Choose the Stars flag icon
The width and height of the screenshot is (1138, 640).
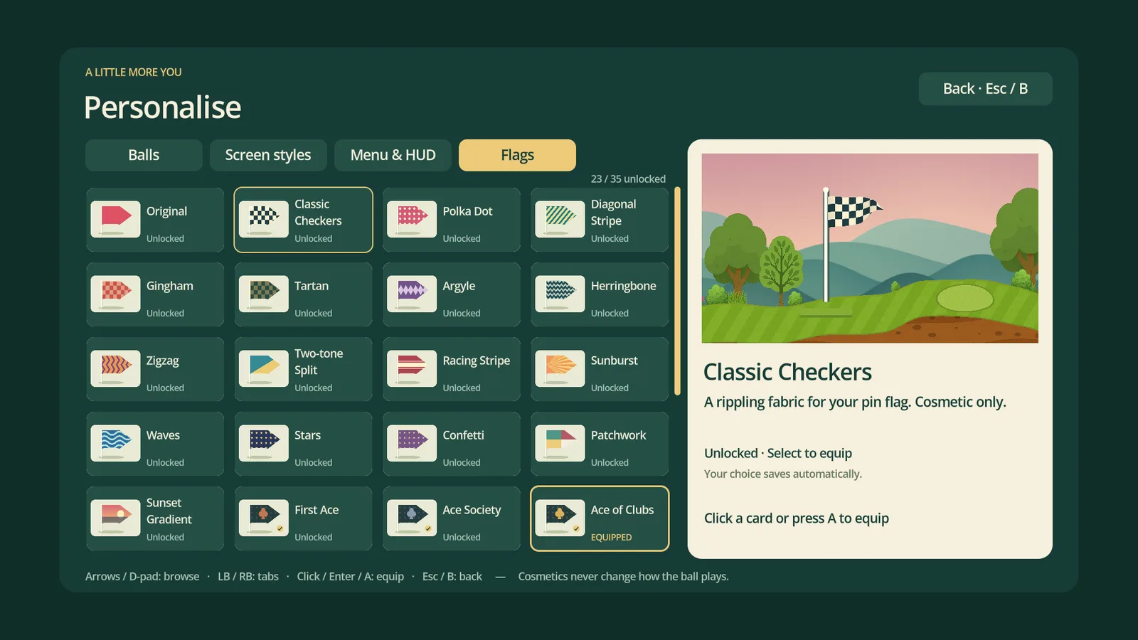pyautogui.click(x=263, y=443)
